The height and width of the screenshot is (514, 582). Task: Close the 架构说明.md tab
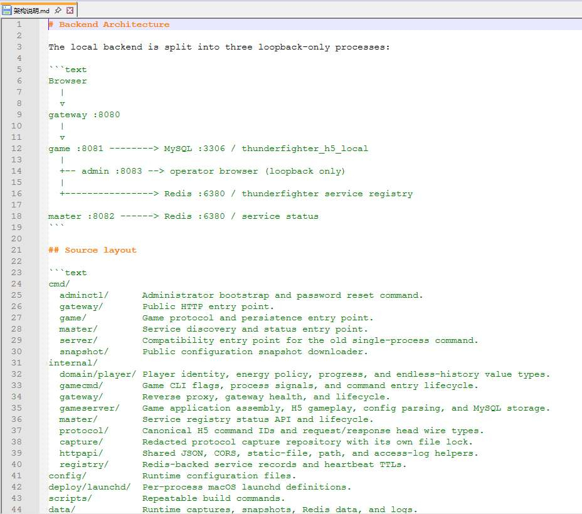70,11
